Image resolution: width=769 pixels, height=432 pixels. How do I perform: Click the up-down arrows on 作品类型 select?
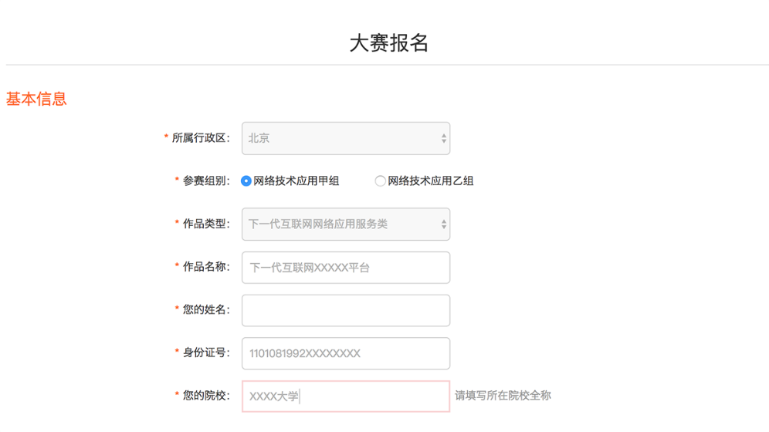pos(443,224)
